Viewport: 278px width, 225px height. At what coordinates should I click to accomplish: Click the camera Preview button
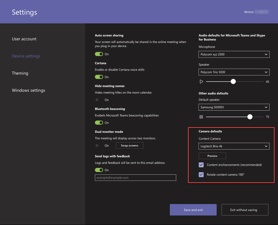(212, 156)
